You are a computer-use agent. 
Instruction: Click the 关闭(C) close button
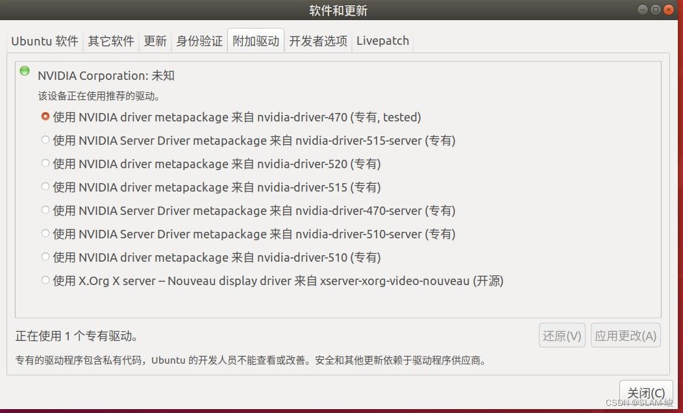click(x=646, y=392)
